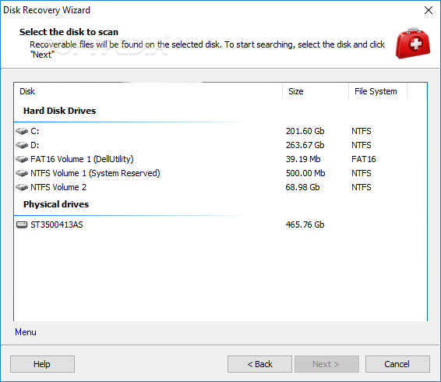Image resolution: width=441 pixels, height=382 pixels.
Task: Open the Menu link
Action: tap(26, 332)
